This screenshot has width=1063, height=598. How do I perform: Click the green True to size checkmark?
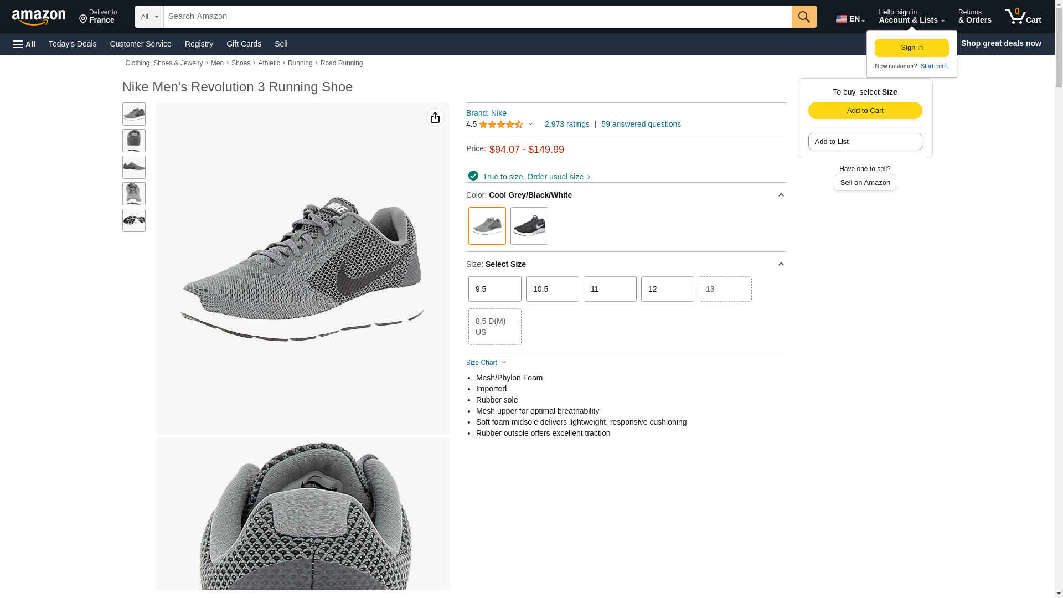473,176
